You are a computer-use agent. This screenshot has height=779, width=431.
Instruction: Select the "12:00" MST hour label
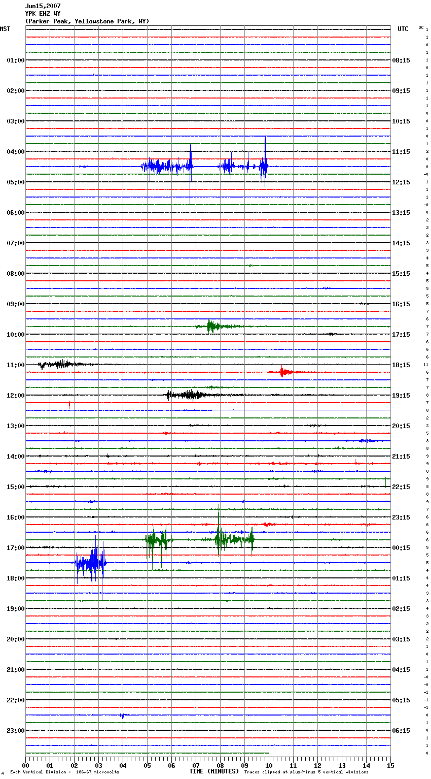tap(16, 396)
